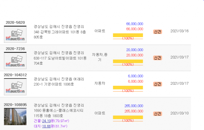Screen dimensions: 204x130
Task: Open HKauction placeholder image for case 2020-104312
Action: pos(15,87)
